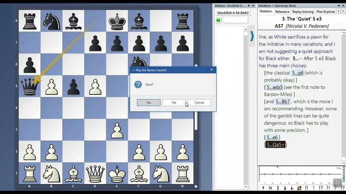The image size is (346, 194).
Task: Click the black pawn icon in annotation toolbar
Action: tap(285, 188)
